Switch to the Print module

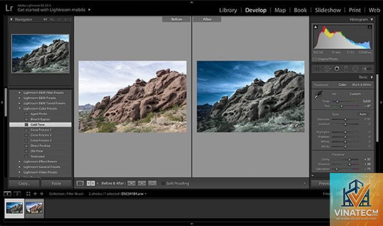point(354,10)
